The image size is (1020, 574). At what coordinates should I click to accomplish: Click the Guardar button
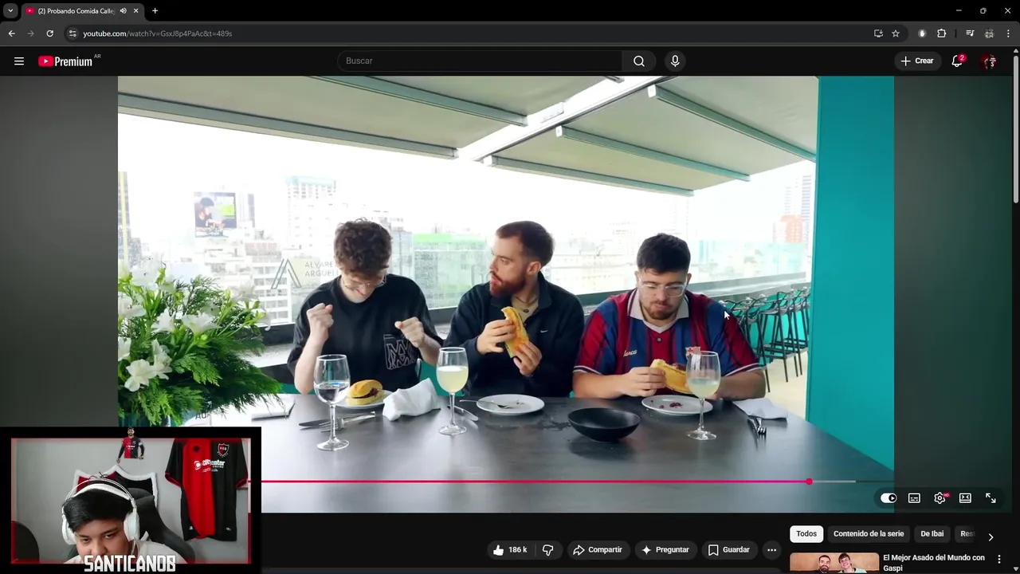tap(728, 550)
